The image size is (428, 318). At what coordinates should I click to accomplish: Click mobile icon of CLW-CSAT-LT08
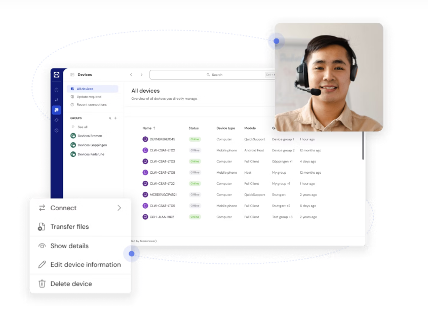145,173
